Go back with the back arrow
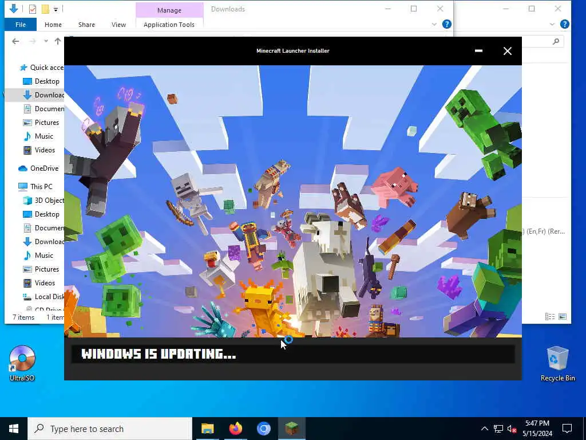 [15, 41]
